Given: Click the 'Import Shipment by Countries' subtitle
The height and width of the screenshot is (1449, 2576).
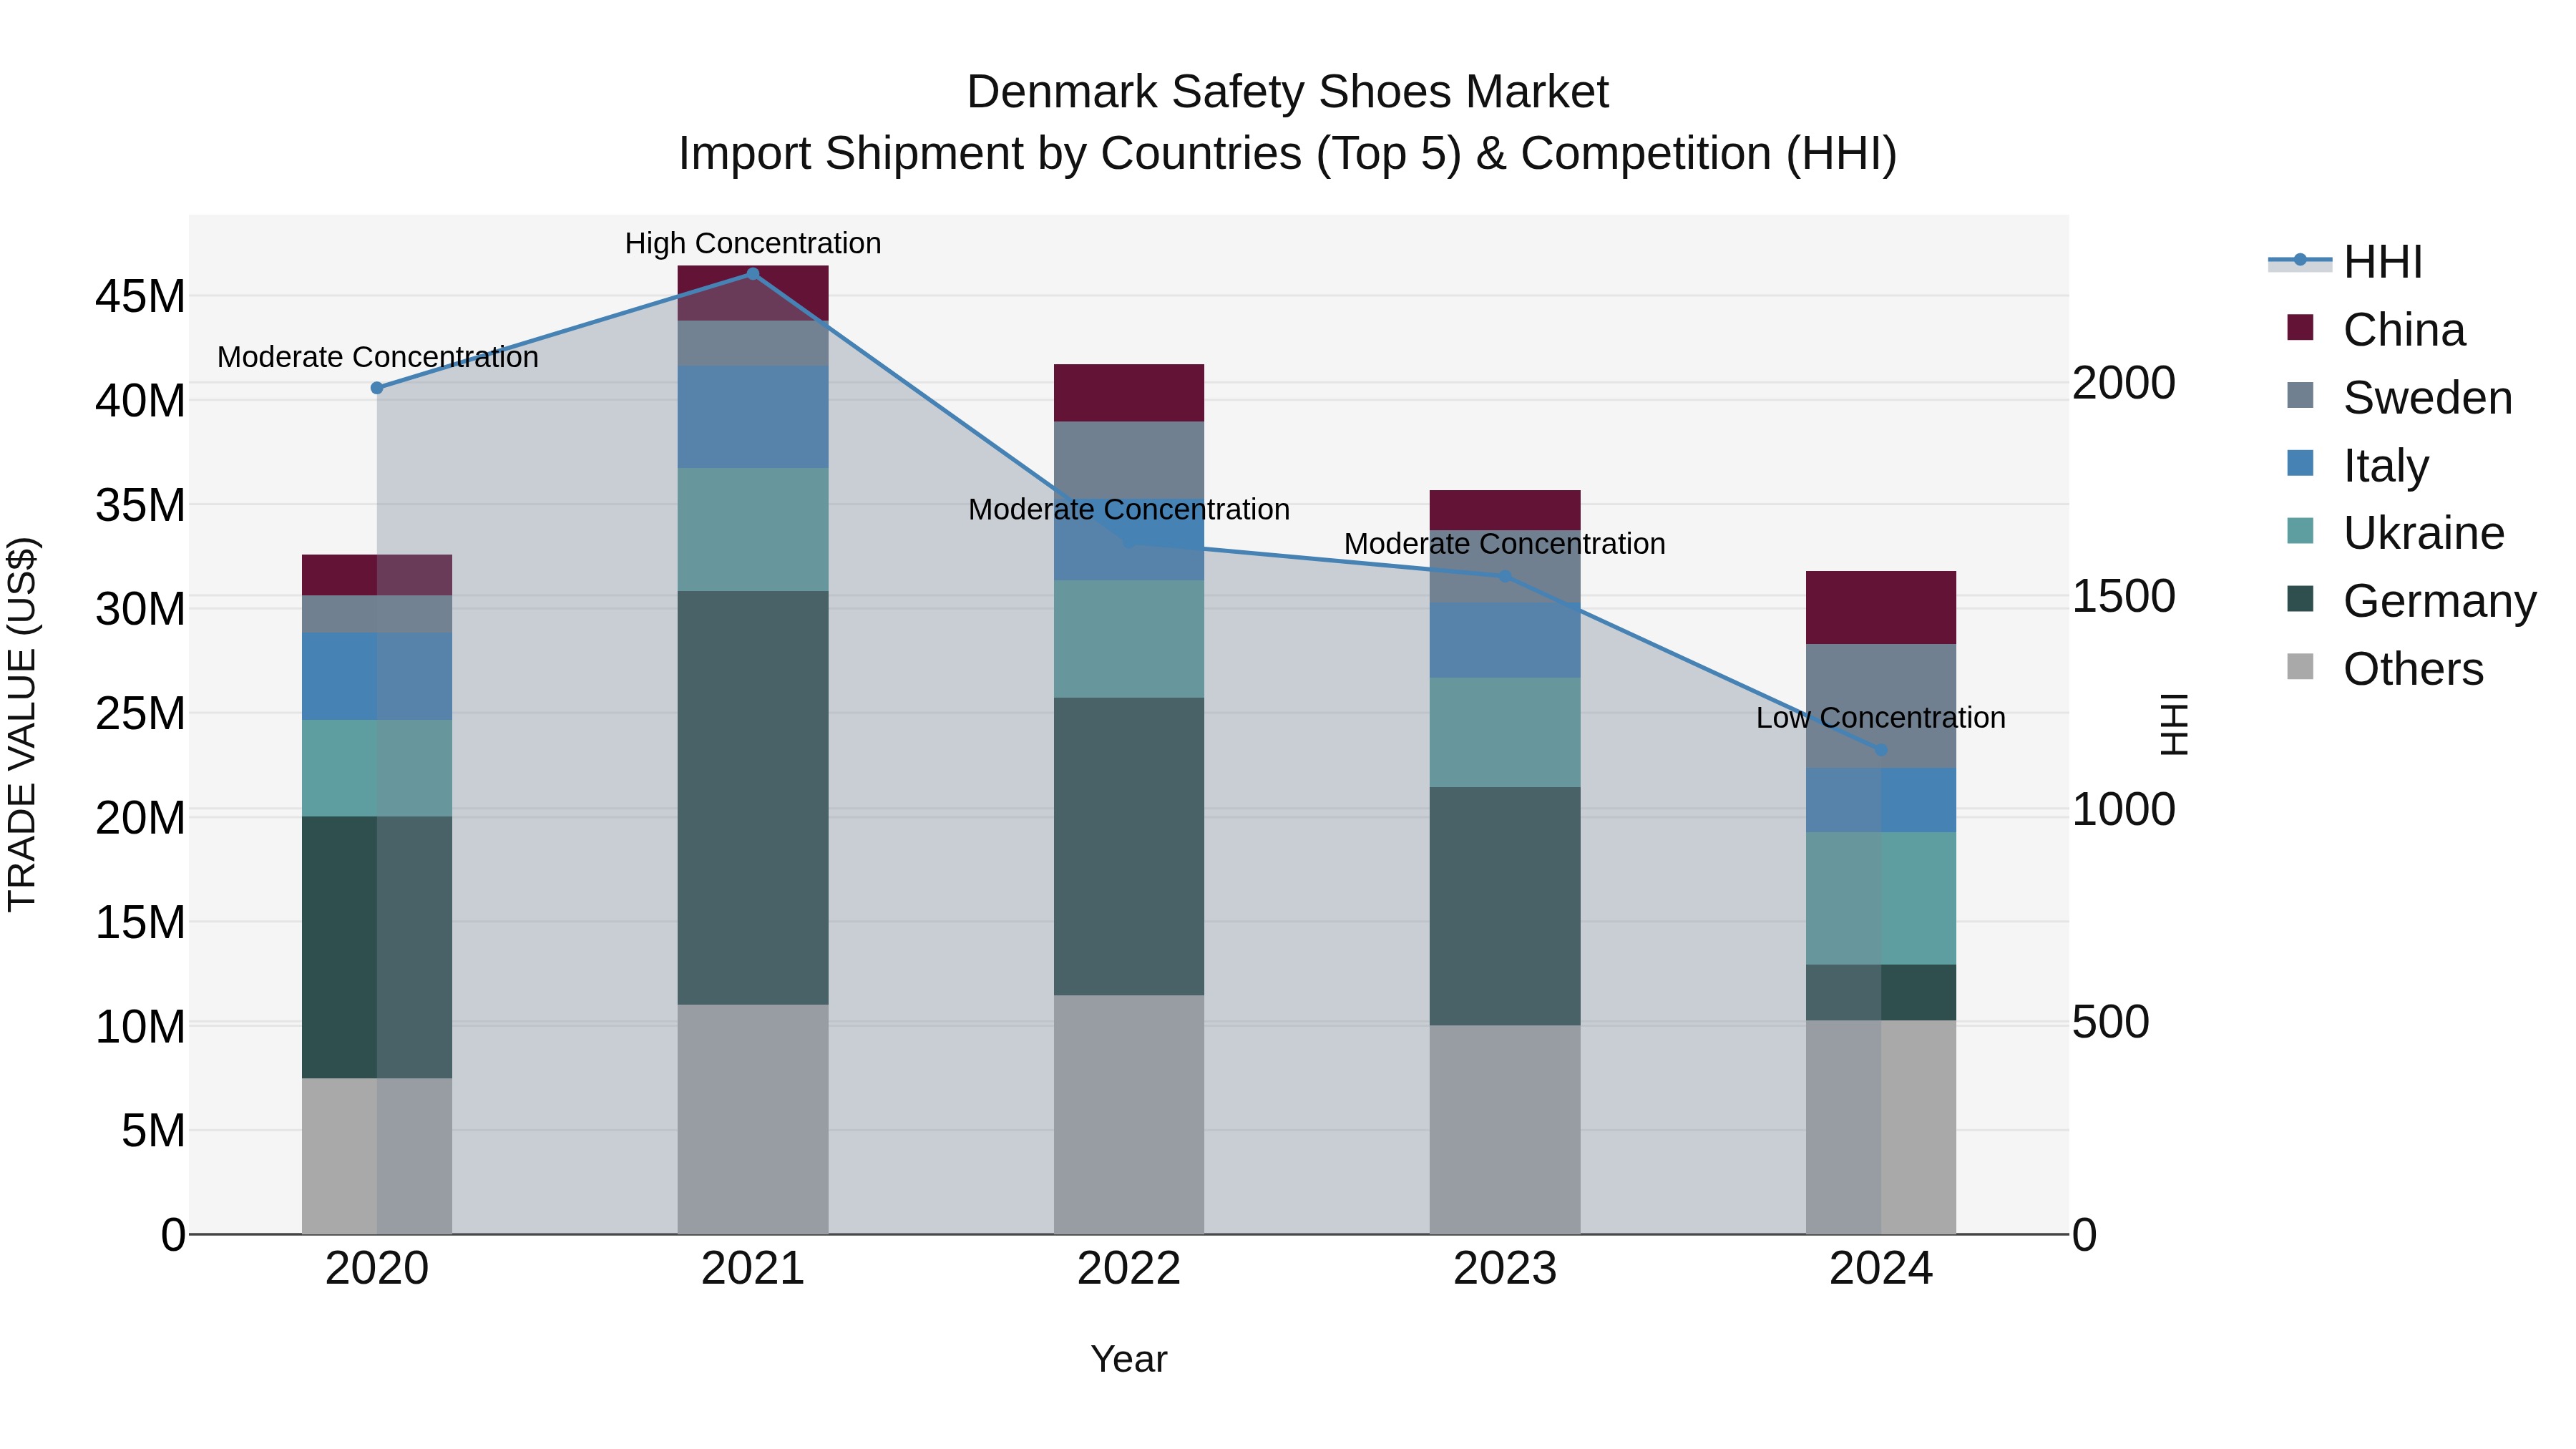Looking at the screenshot, I should click(x=1287, y=154).
